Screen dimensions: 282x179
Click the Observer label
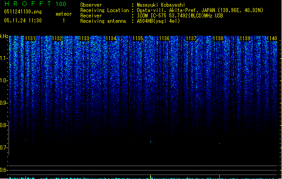point(91,5)
